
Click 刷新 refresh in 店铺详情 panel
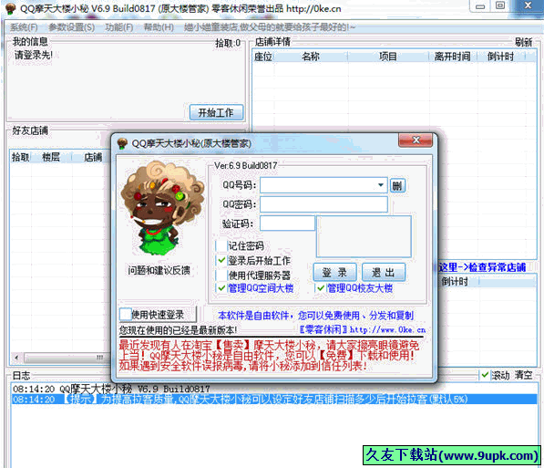(x=523, y=42)
